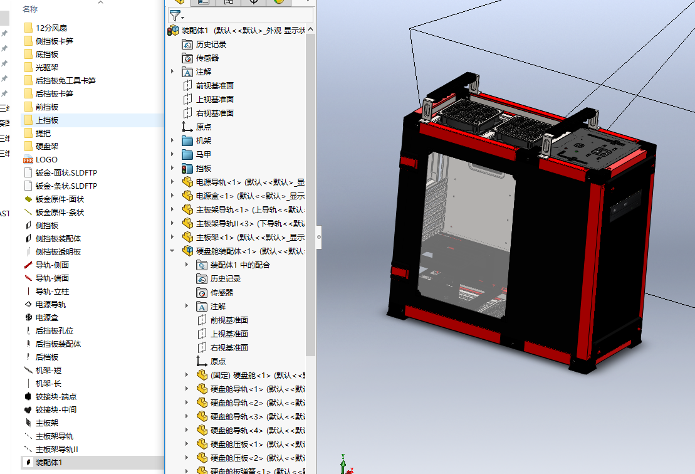Viewport: 695px width, 474px height.
Task: Expand the 机架 folder node
Action: pyautogui.click(x=172, y=140)
